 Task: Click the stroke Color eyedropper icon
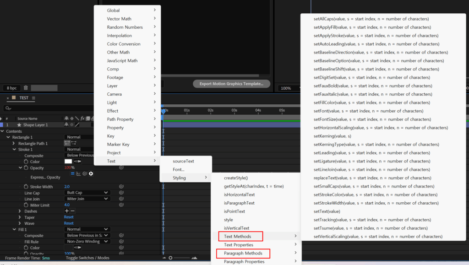point(77,162)
